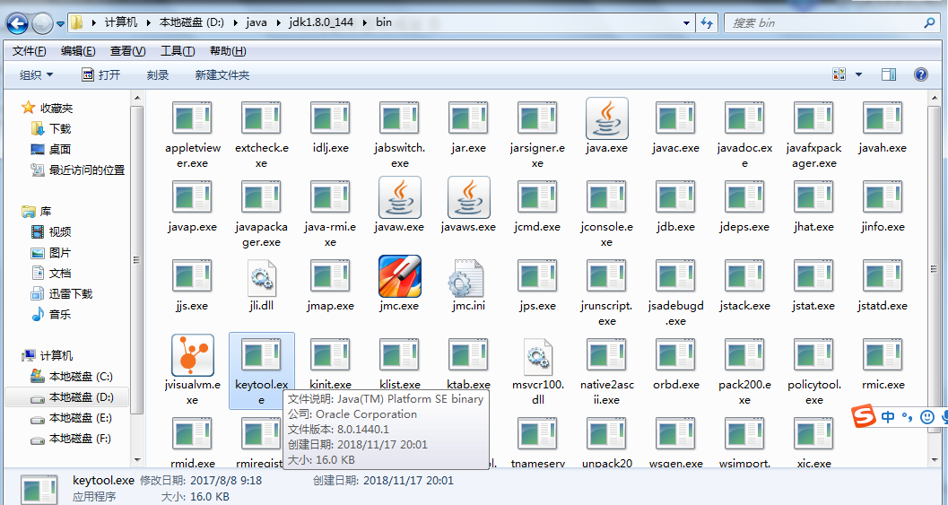Select the jvisualvm.exe orange icon
Screen dimensions: 948x505
tap(193, 355)
